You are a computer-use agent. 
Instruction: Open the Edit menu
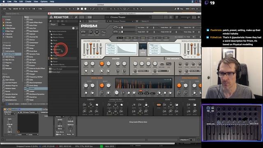click(21, 2)
